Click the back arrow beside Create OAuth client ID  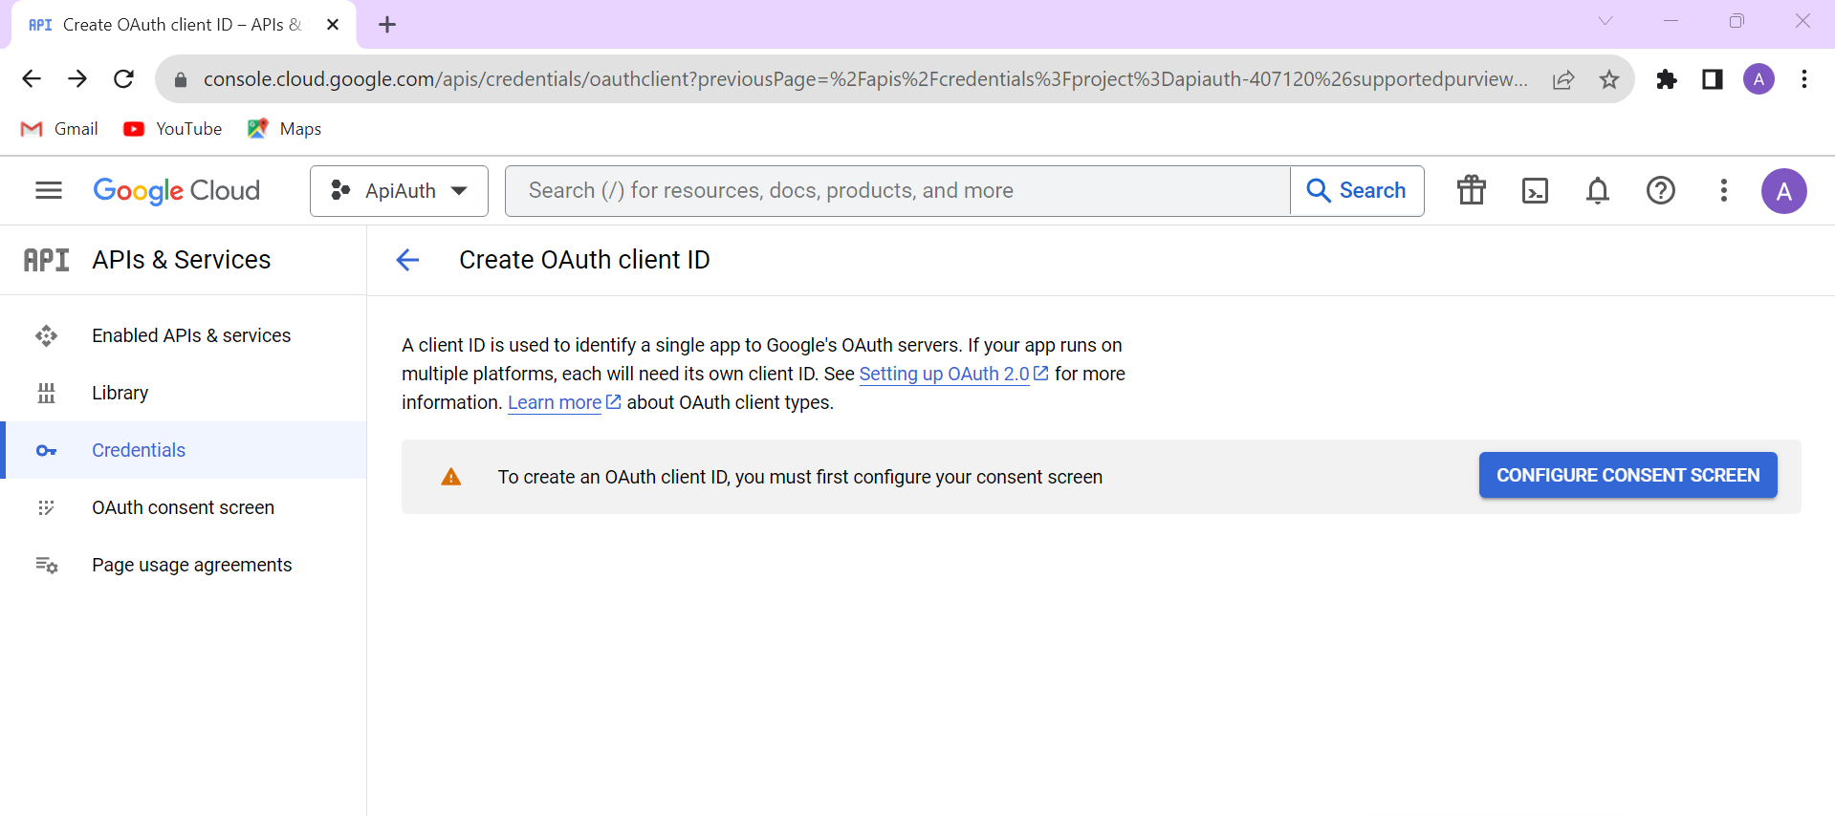tap(407, 260)
